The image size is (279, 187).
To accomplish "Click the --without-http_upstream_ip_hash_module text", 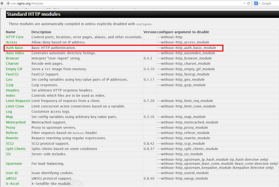I will click(x=193, y=159).
